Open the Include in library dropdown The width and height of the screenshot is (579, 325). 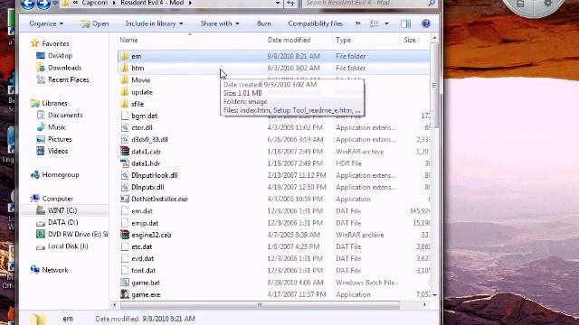click(x=154, y=23)
